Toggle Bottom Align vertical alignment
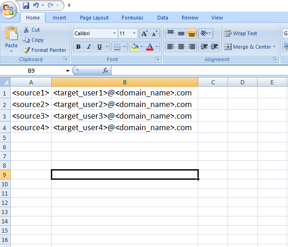 pos(191,33)
